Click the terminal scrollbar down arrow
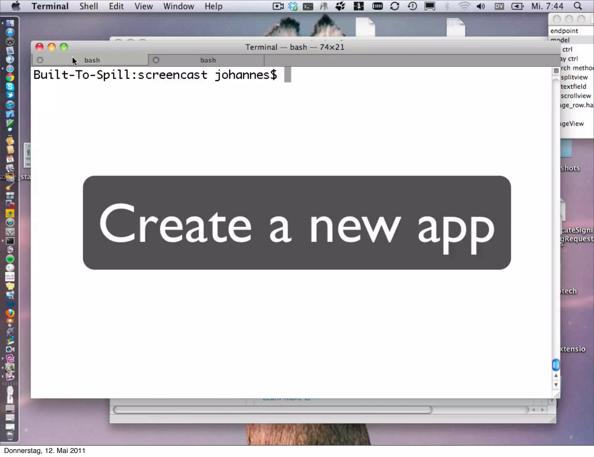The width and height of the screenshot is (594, 457). tap(556, 385)
